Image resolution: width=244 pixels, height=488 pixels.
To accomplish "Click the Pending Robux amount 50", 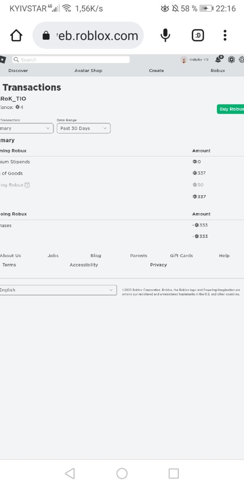I will click(198, 185).
